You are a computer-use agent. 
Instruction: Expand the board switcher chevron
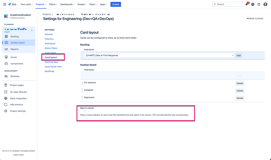(x=32, y=30)
